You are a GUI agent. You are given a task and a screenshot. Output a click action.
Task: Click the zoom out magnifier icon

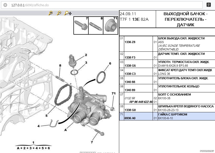59,13
